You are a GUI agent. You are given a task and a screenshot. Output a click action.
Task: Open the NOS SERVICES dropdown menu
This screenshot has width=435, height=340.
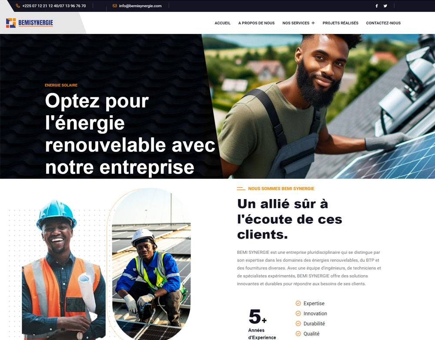click(296, 23)
